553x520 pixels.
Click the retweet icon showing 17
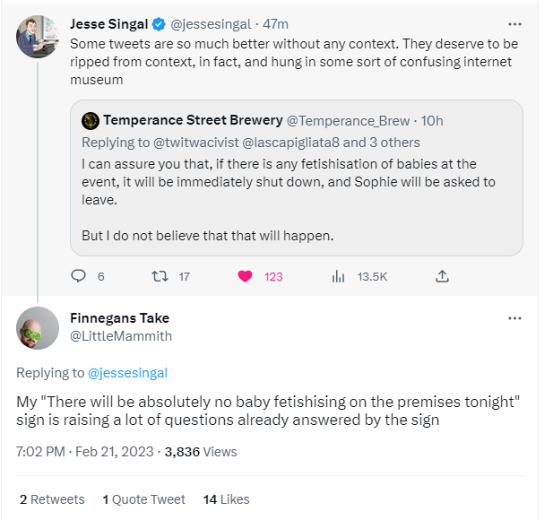160,276
